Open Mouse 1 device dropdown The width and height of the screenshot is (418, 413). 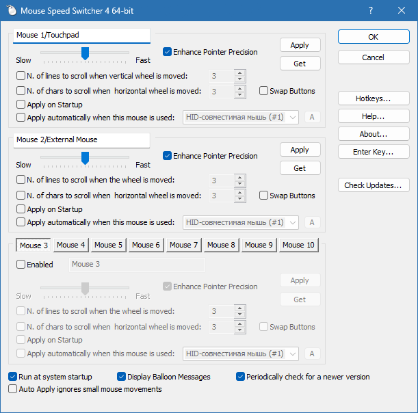(241, 117)
